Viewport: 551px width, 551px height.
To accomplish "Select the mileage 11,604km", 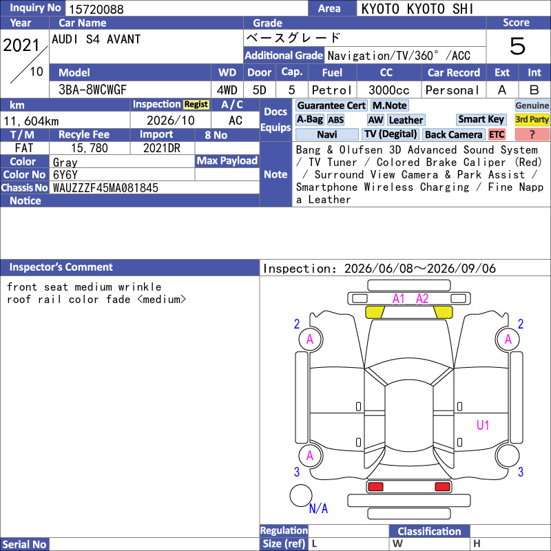I will 31,121.
